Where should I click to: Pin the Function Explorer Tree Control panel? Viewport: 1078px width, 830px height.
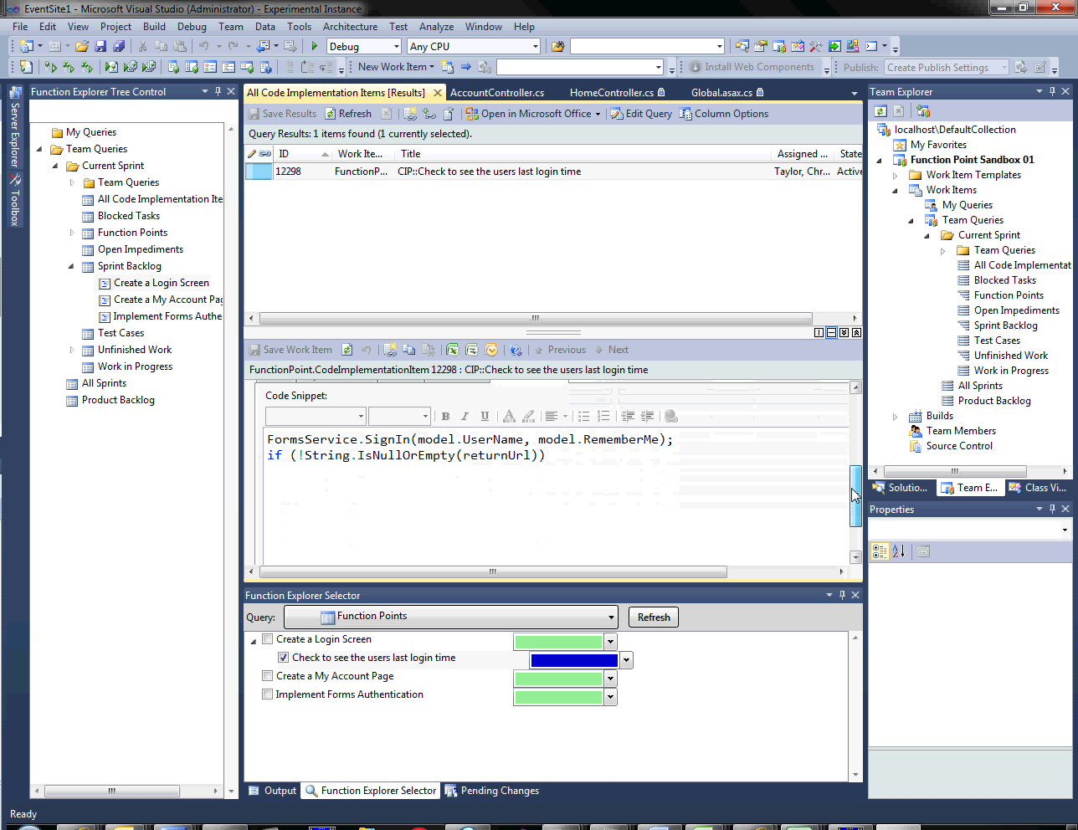coord(218,91)
